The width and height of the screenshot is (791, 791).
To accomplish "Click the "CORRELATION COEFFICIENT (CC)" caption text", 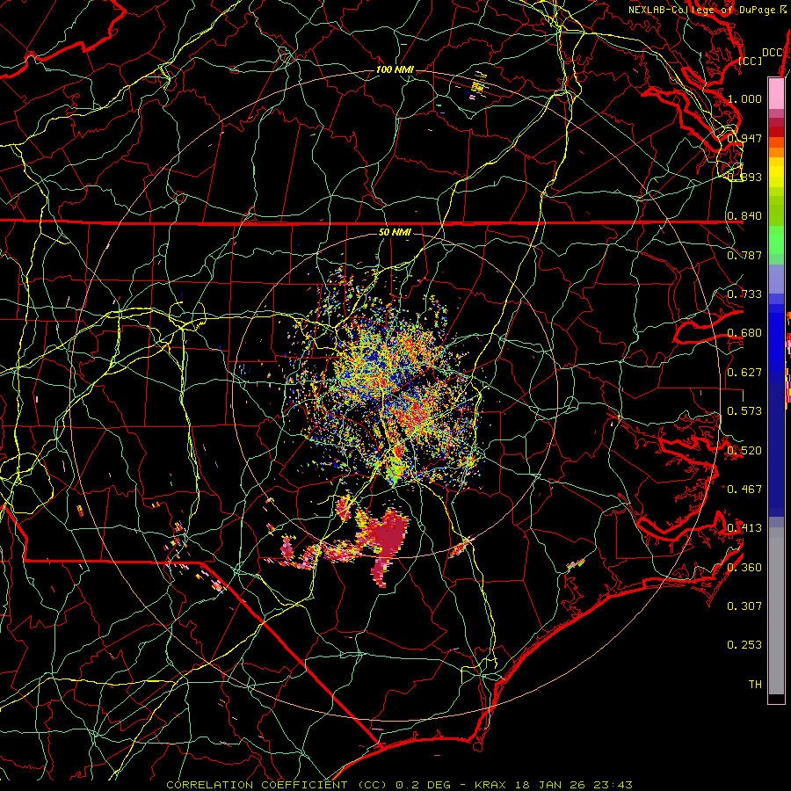I will coord(276,785).
